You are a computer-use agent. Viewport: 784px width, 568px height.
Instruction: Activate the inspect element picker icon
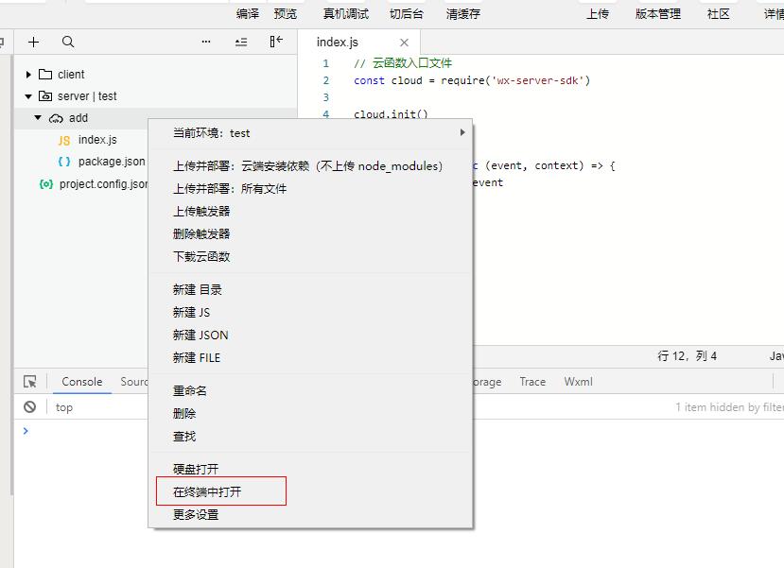[x=30, y=382]
